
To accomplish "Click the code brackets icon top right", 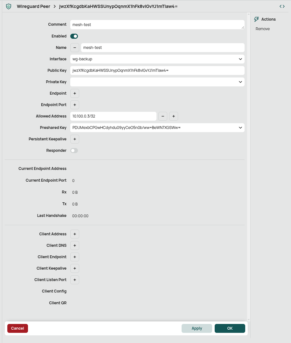I will pyautogui.click(x=282, y=6).
